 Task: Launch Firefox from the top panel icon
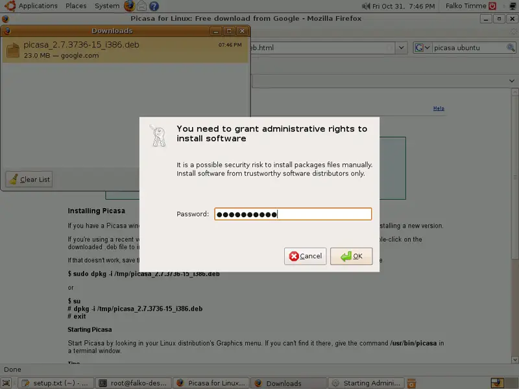(129, 6)
